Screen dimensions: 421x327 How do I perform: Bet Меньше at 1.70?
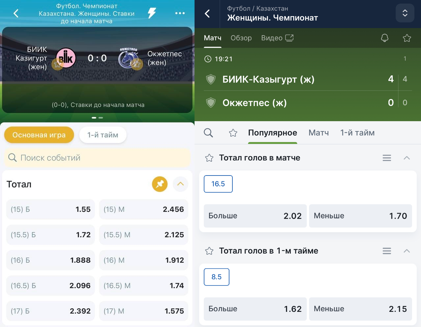coord(360,216)
